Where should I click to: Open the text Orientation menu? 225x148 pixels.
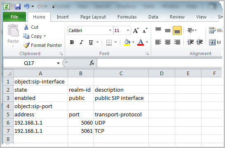[x=192, y=30]
